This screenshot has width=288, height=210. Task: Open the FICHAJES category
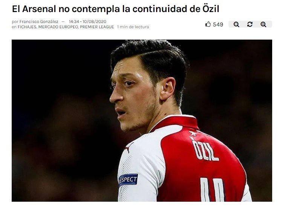[27, 27]
